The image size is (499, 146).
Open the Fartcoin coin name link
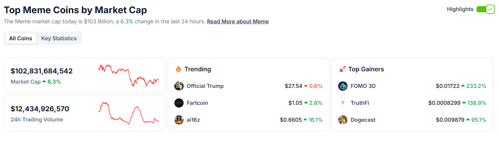[x=197, y=103]
